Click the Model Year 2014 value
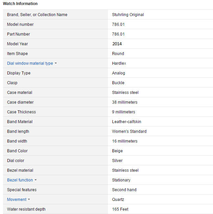Image resolution: width=213 pixels, height=214 pixels. 117,44
